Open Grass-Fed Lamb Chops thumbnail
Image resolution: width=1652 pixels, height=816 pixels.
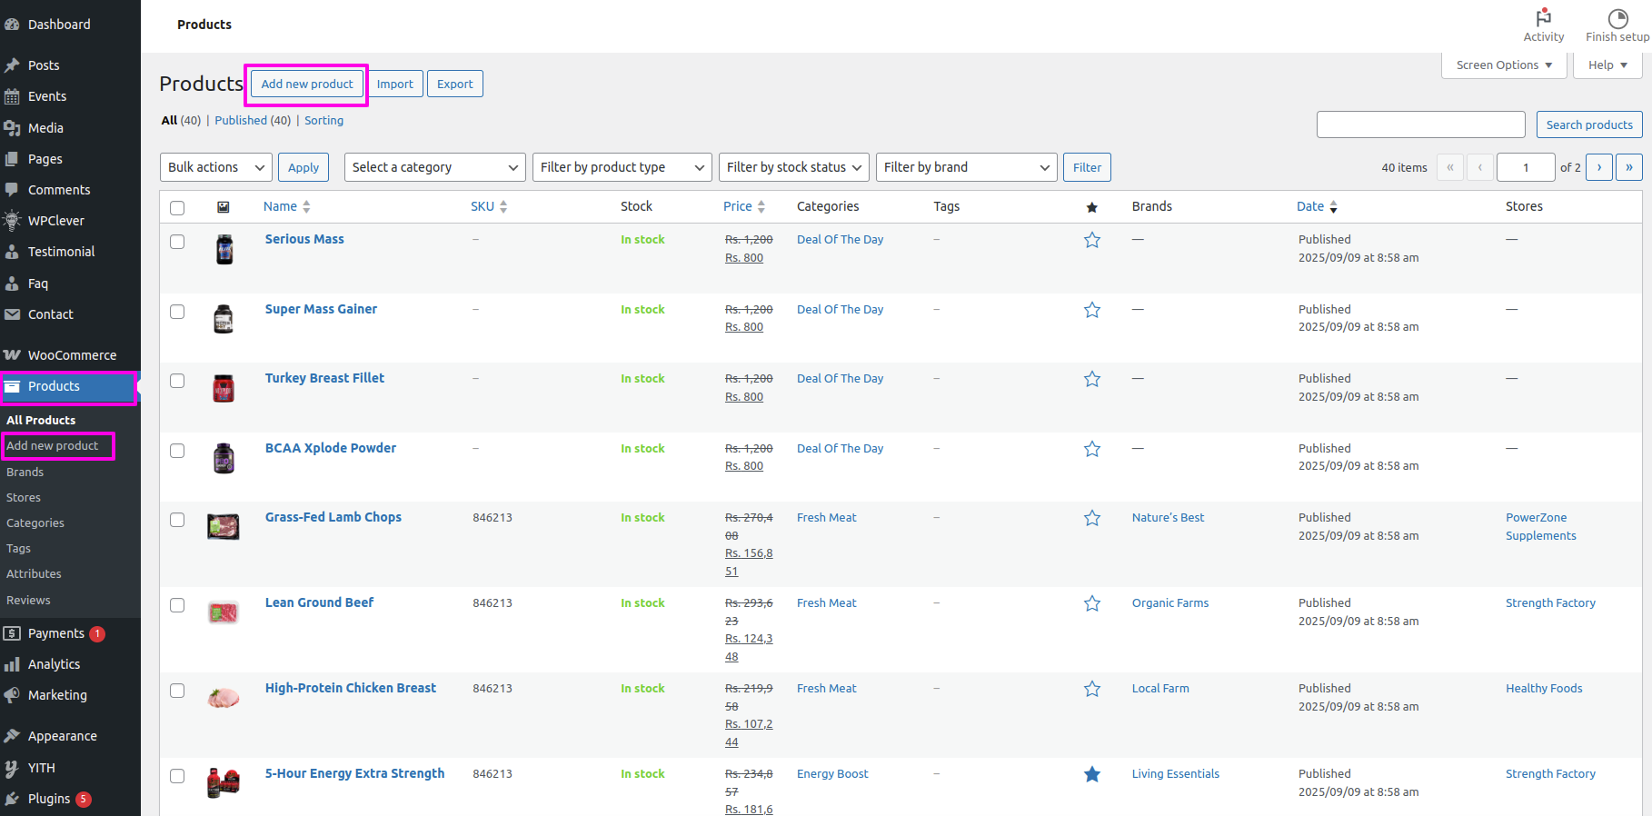[x=224, y=527]
